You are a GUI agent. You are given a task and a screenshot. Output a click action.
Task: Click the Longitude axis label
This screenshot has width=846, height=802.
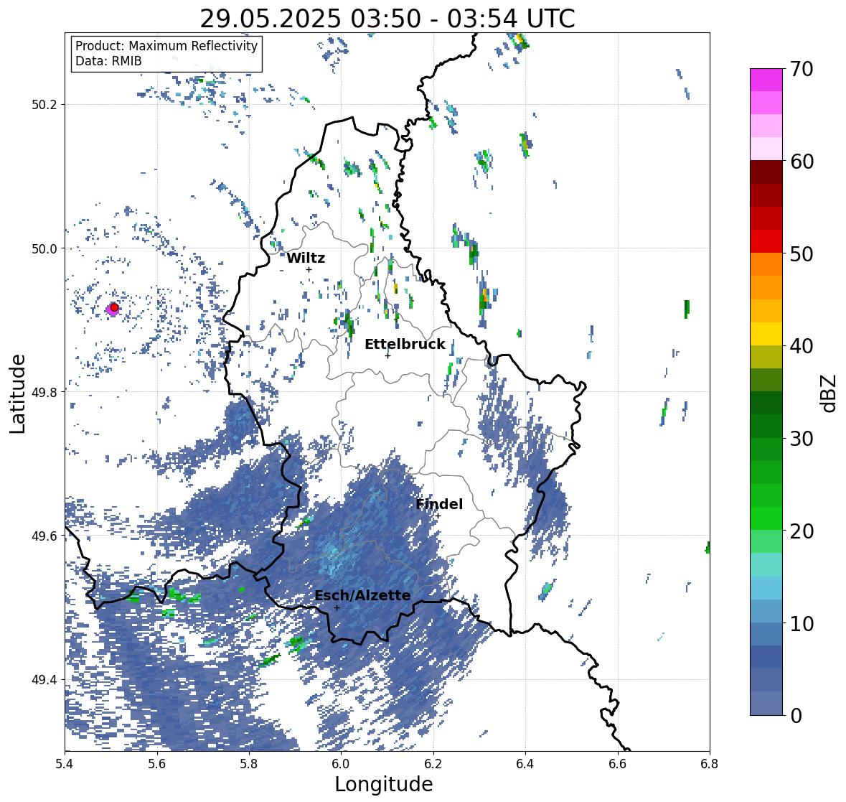click(x=384, y=784)
